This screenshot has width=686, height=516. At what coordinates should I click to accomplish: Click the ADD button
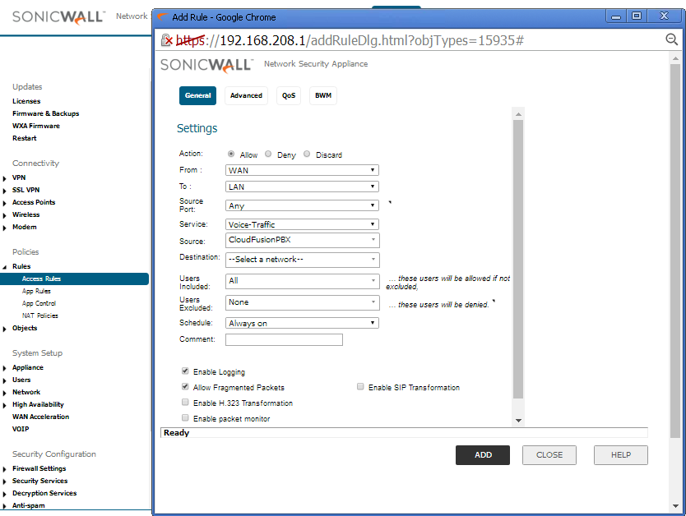[483, 455]
